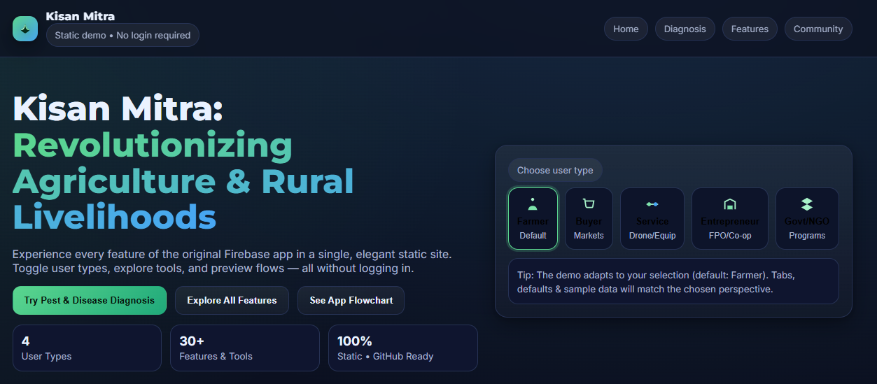This screenshot has width=877, height=384.
Task: Select the Farmer Default user type
Action: (533, 219)
